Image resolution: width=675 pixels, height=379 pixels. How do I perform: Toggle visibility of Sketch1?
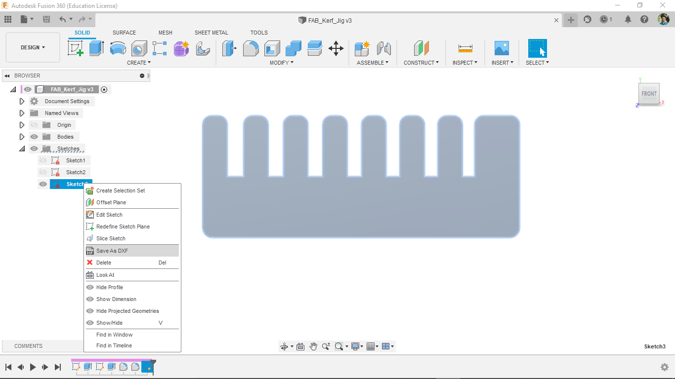[x=43, y=160]
